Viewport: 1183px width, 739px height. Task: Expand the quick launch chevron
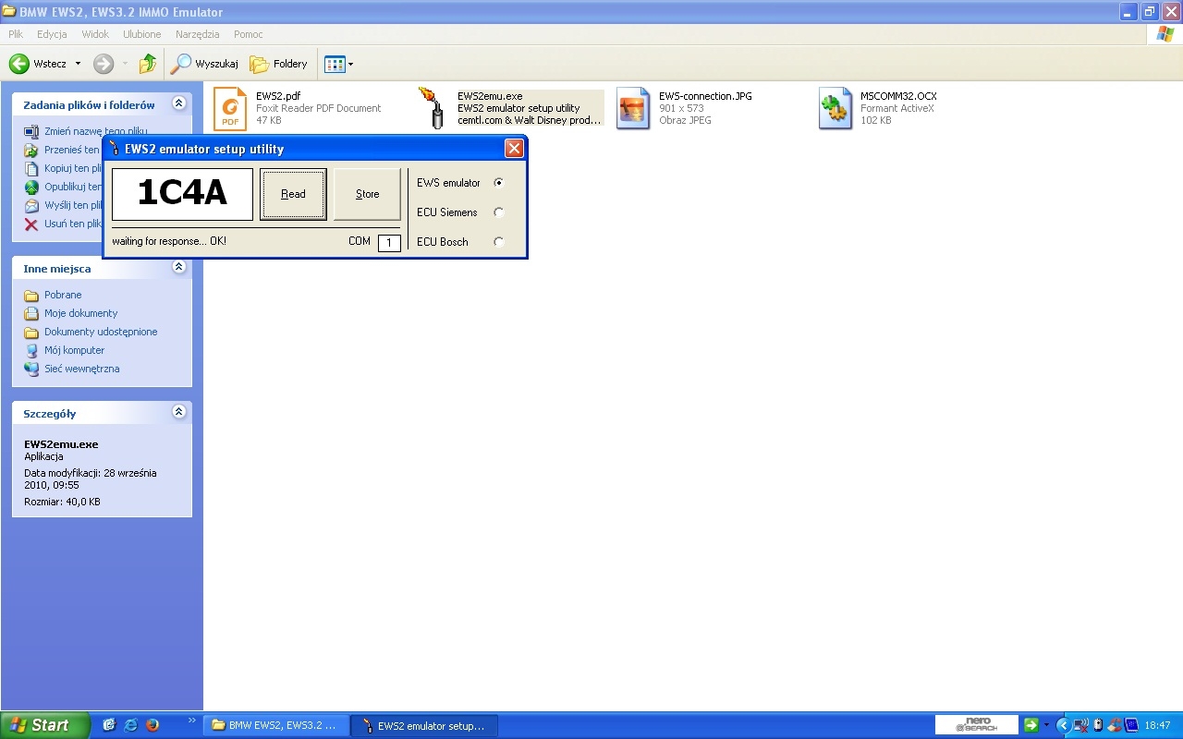click(x=192, y=721)
